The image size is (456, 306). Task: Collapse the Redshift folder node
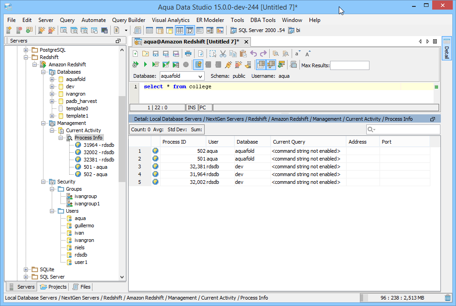tap(26, 57)
